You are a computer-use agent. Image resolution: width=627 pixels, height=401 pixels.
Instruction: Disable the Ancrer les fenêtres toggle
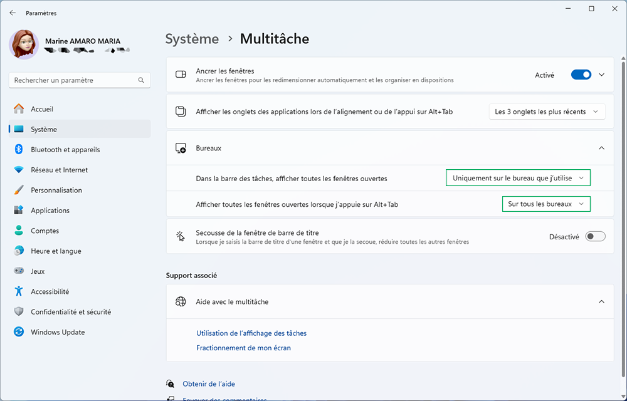click(x=581, y=75)
